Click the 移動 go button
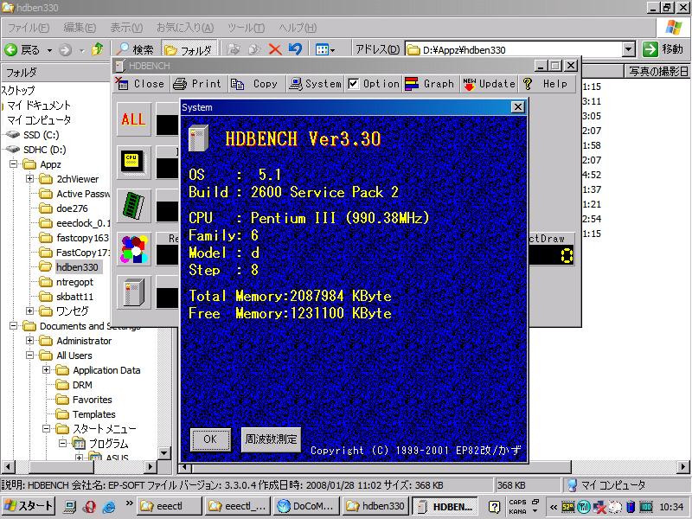Viewport: 692px width, 519px height. 663,49
